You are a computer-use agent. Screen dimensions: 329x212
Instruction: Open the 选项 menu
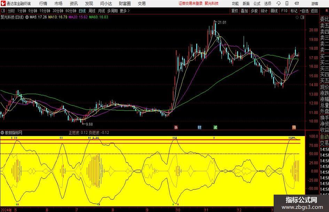click(x=267, y=3)
